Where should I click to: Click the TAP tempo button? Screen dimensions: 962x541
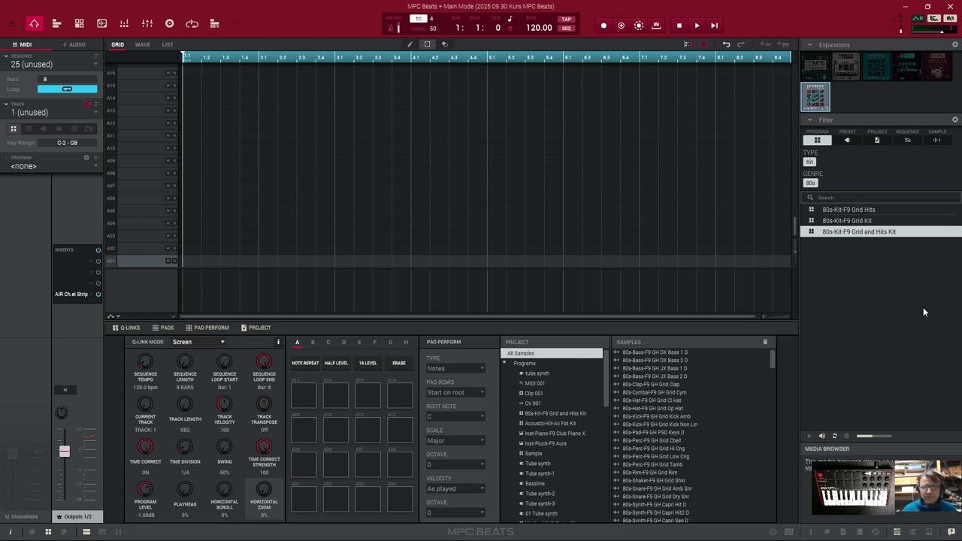[x=566, y=19]
